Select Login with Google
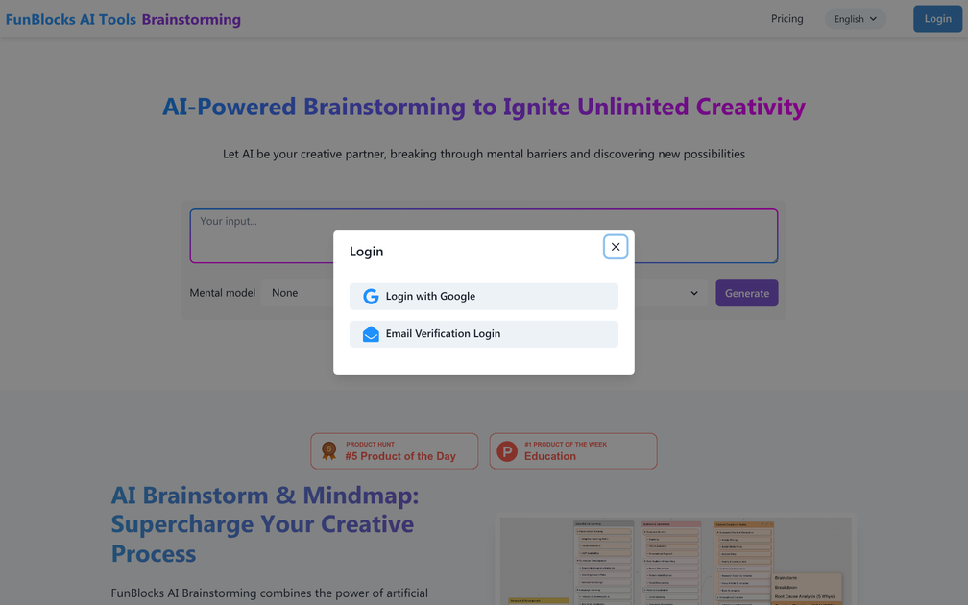The width and height of the screenshot is (968, 605). click(x=483, y=296)
